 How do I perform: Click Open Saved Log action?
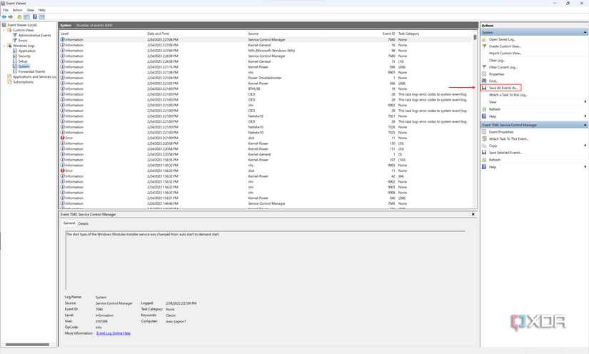point(502,39)
